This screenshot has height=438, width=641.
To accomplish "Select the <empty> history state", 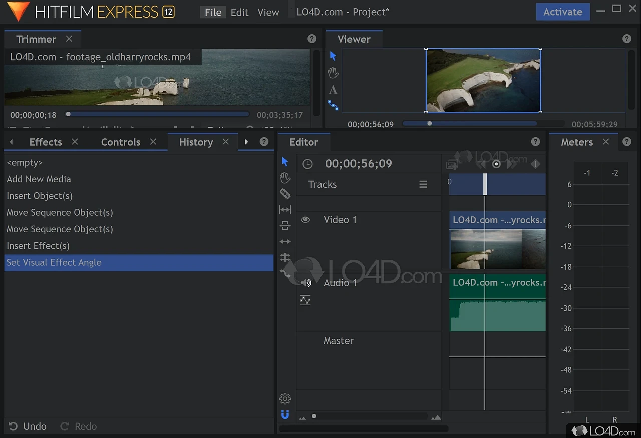I will (139, 162).
